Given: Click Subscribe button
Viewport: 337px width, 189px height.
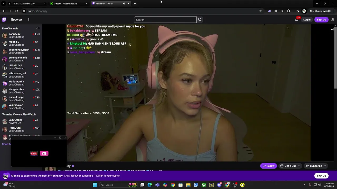Looking at the screenshot, I should pos(316,166).
